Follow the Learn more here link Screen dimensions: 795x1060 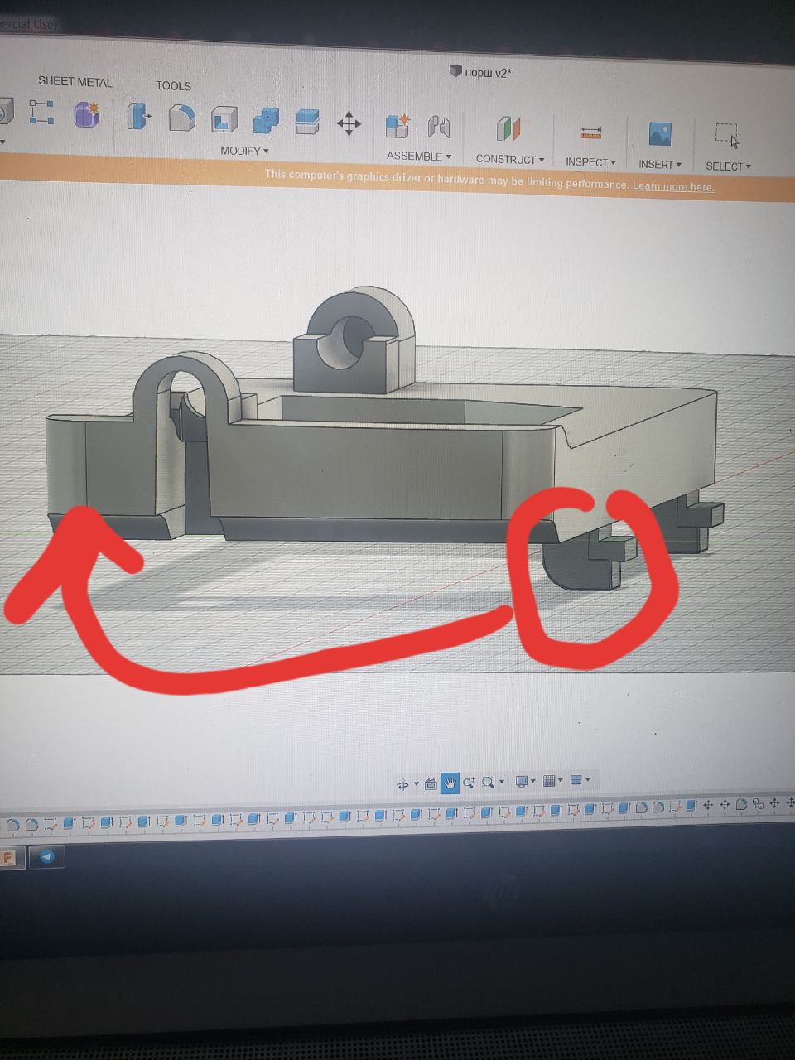(x=673, y=186)
